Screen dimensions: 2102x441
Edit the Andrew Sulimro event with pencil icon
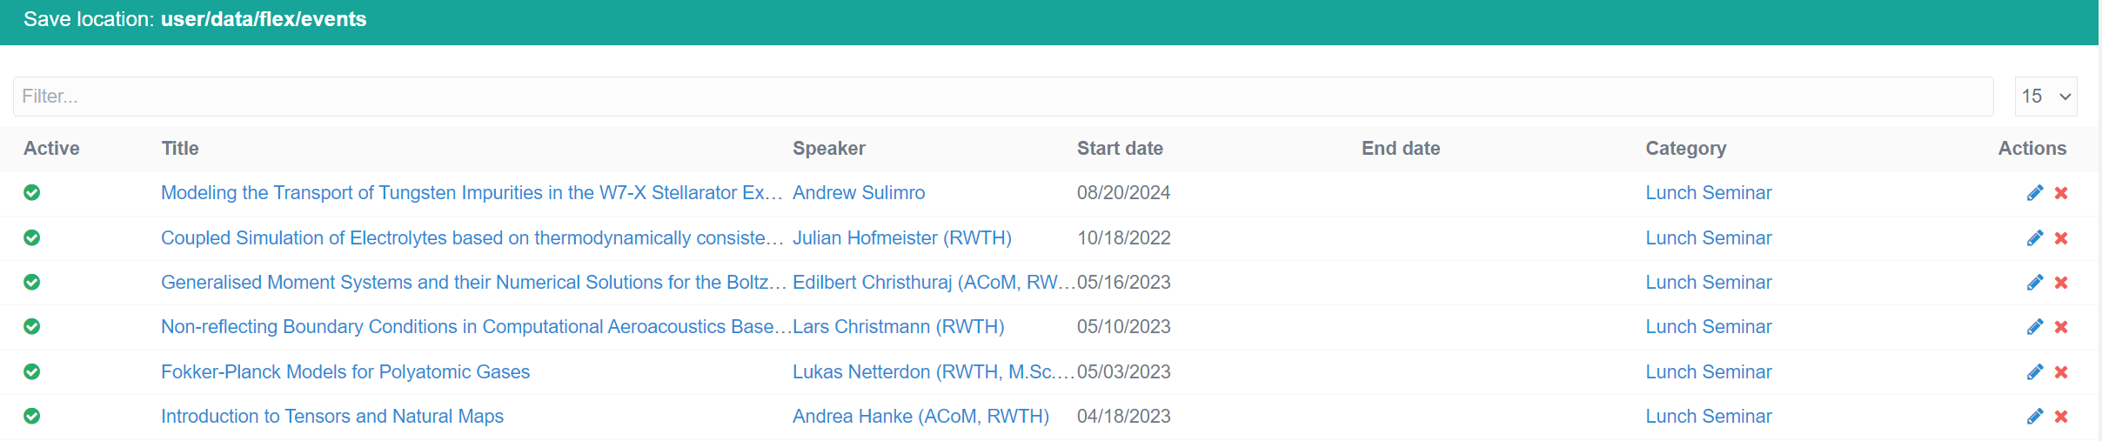[x=2035, y=193]
